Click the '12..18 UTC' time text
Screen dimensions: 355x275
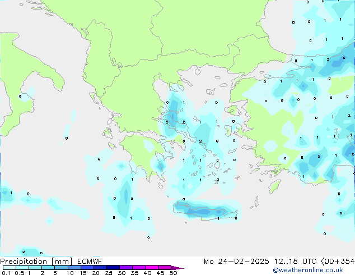coord(295,262)
